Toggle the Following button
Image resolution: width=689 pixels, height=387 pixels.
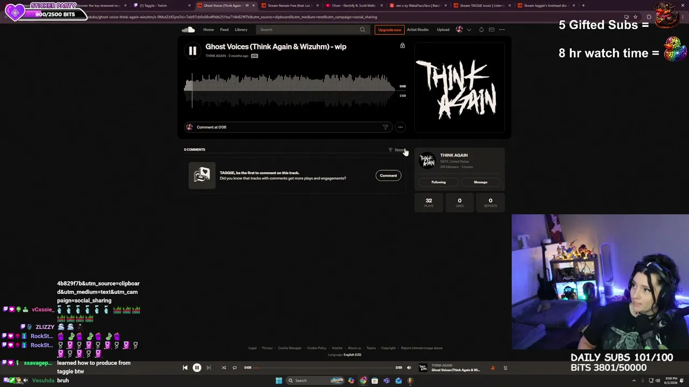click(x=438, y=182)
